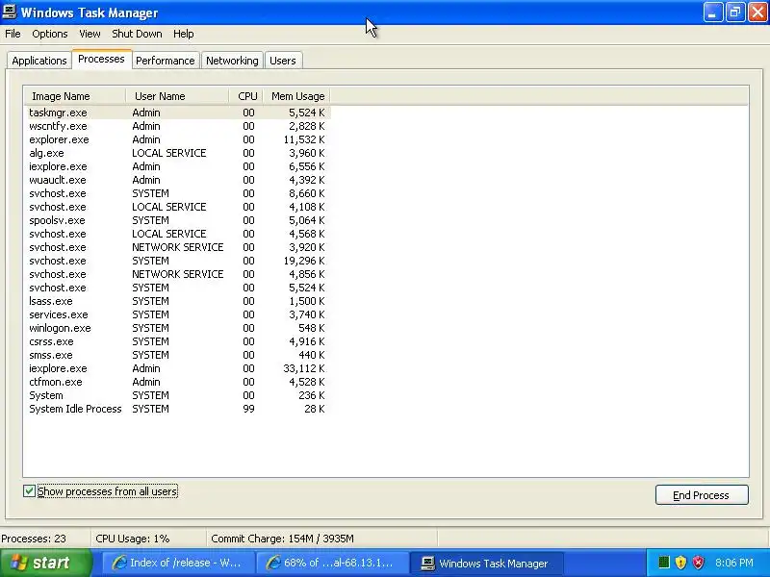Open the Options menu
The width and height of the screenshot is (770, 577).
pyautogui.click(x=50, y=34)
